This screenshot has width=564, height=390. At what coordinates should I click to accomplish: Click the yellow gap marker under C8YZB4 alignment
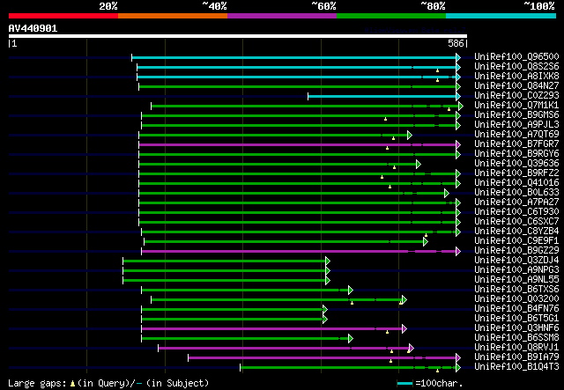427,235
